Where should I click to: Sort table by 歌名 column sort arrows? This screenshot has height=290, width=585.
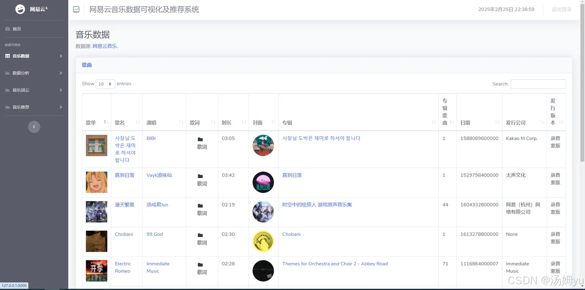[x=137, y=122]
